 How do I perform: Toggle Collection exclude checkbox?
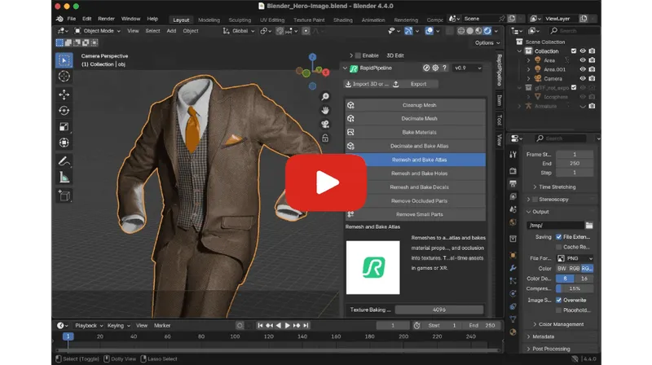[574, 51]
